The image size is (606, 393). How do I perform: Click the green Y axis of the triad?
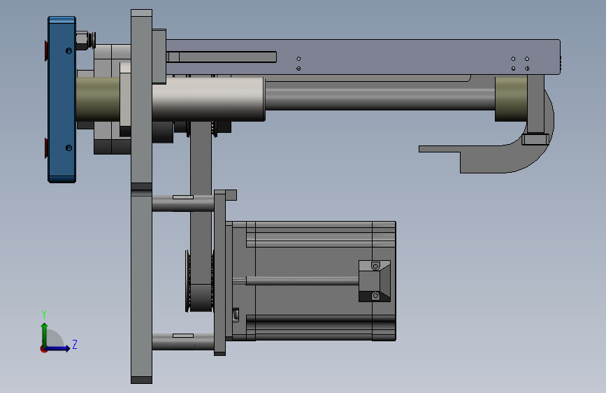point(45,335)
